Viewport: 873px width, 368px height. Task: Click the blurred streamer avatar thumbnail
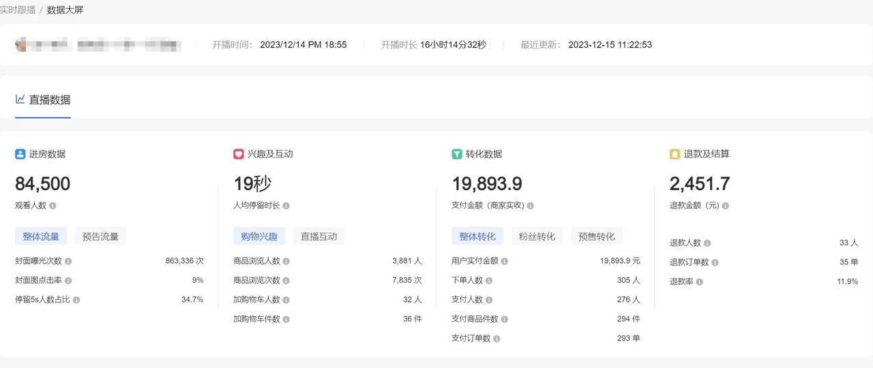22,45
